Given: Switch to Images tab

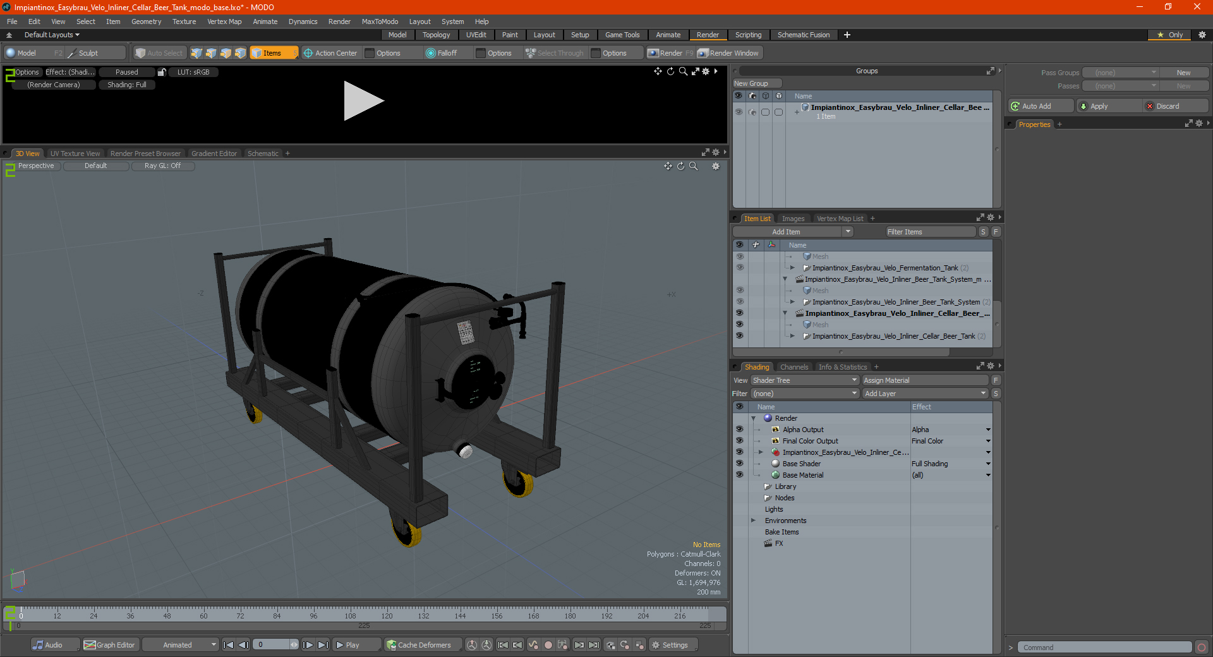Looking at the screenshot, I should pos(793,219).
